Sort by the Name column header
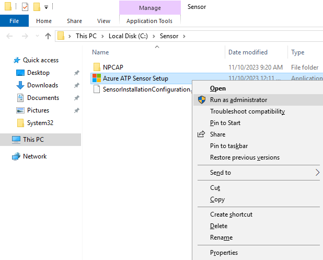323x260 pixels. tap(100, 52)
